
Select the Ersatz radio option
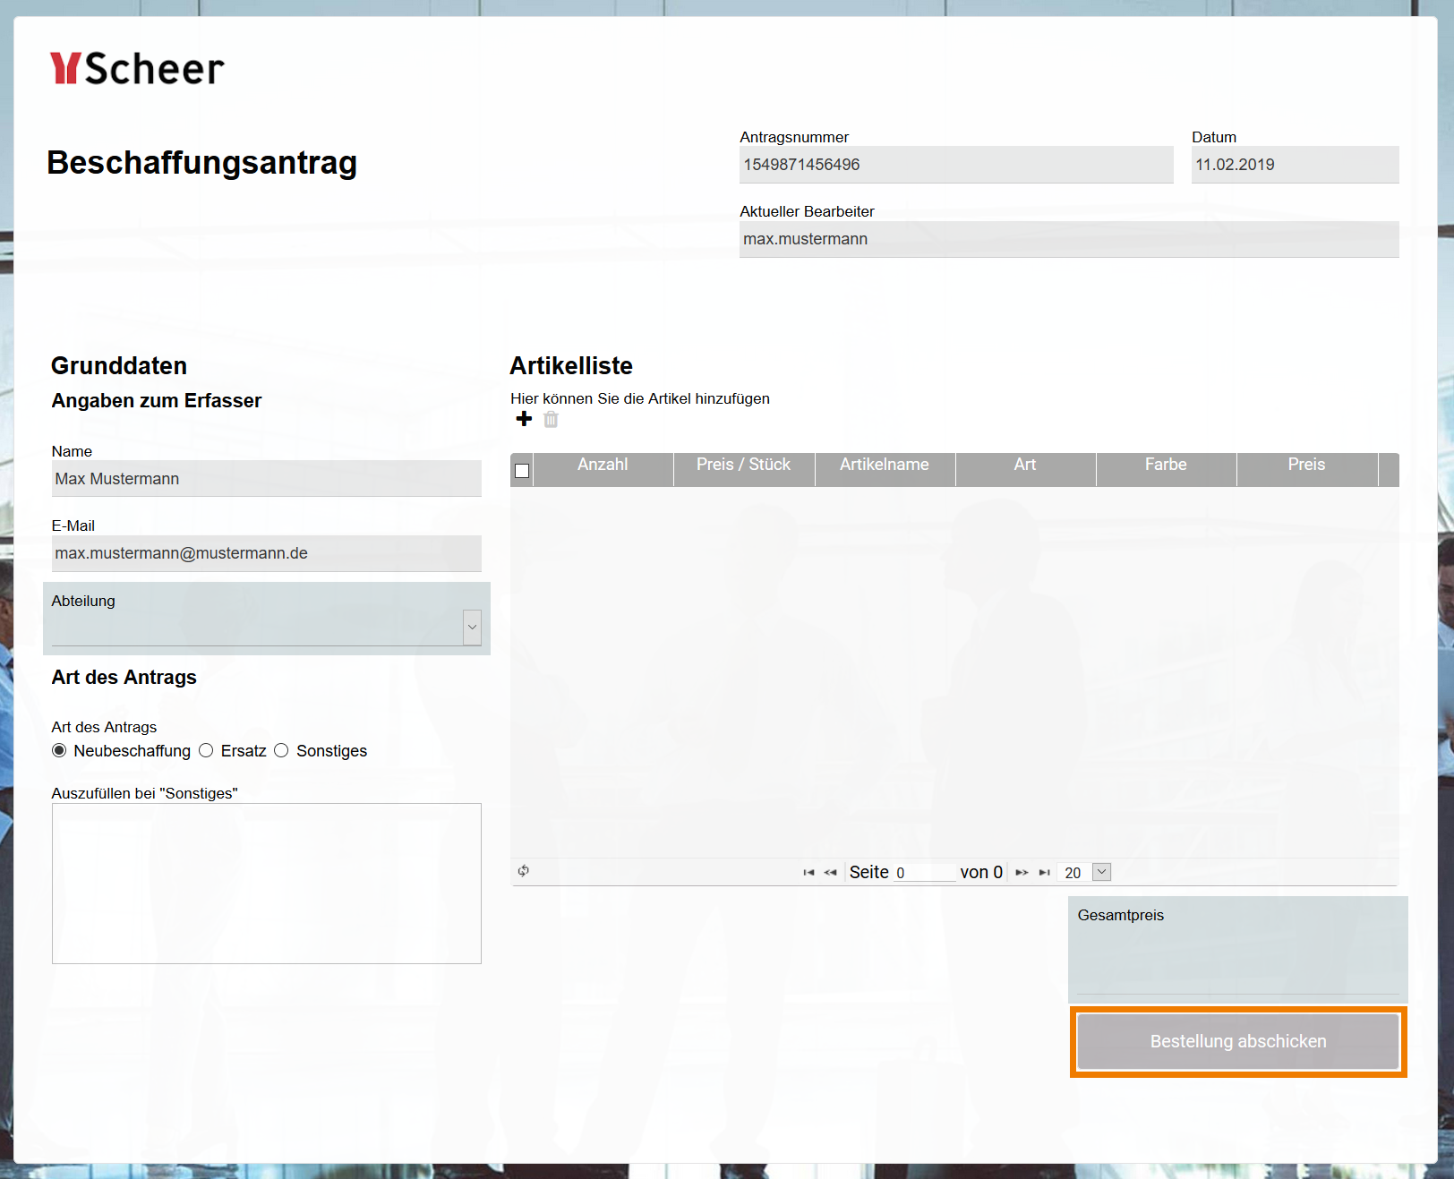coord(206,750)
